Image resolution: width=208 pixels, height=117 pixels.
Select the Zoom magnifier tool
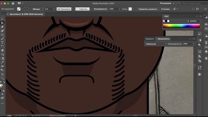[2, 78]
